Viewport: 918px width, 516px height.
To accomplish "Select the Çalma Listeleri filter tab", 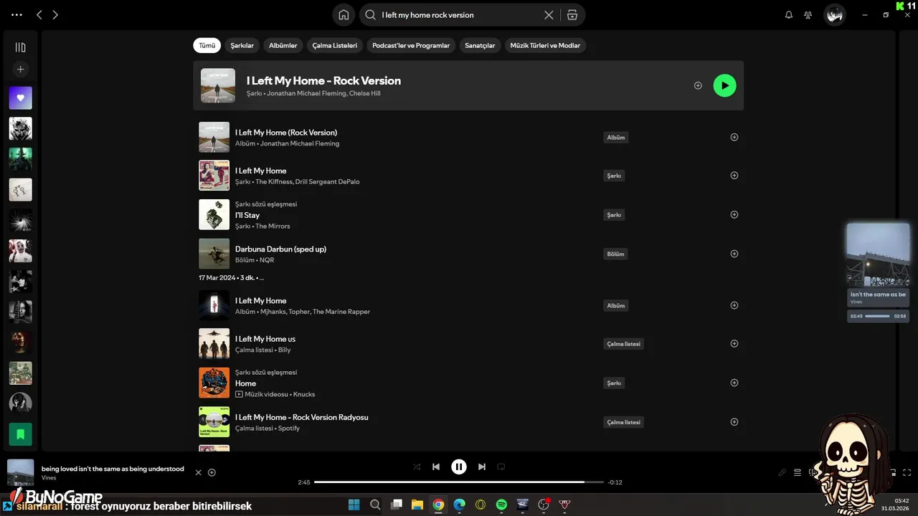I will click(334, 45).
